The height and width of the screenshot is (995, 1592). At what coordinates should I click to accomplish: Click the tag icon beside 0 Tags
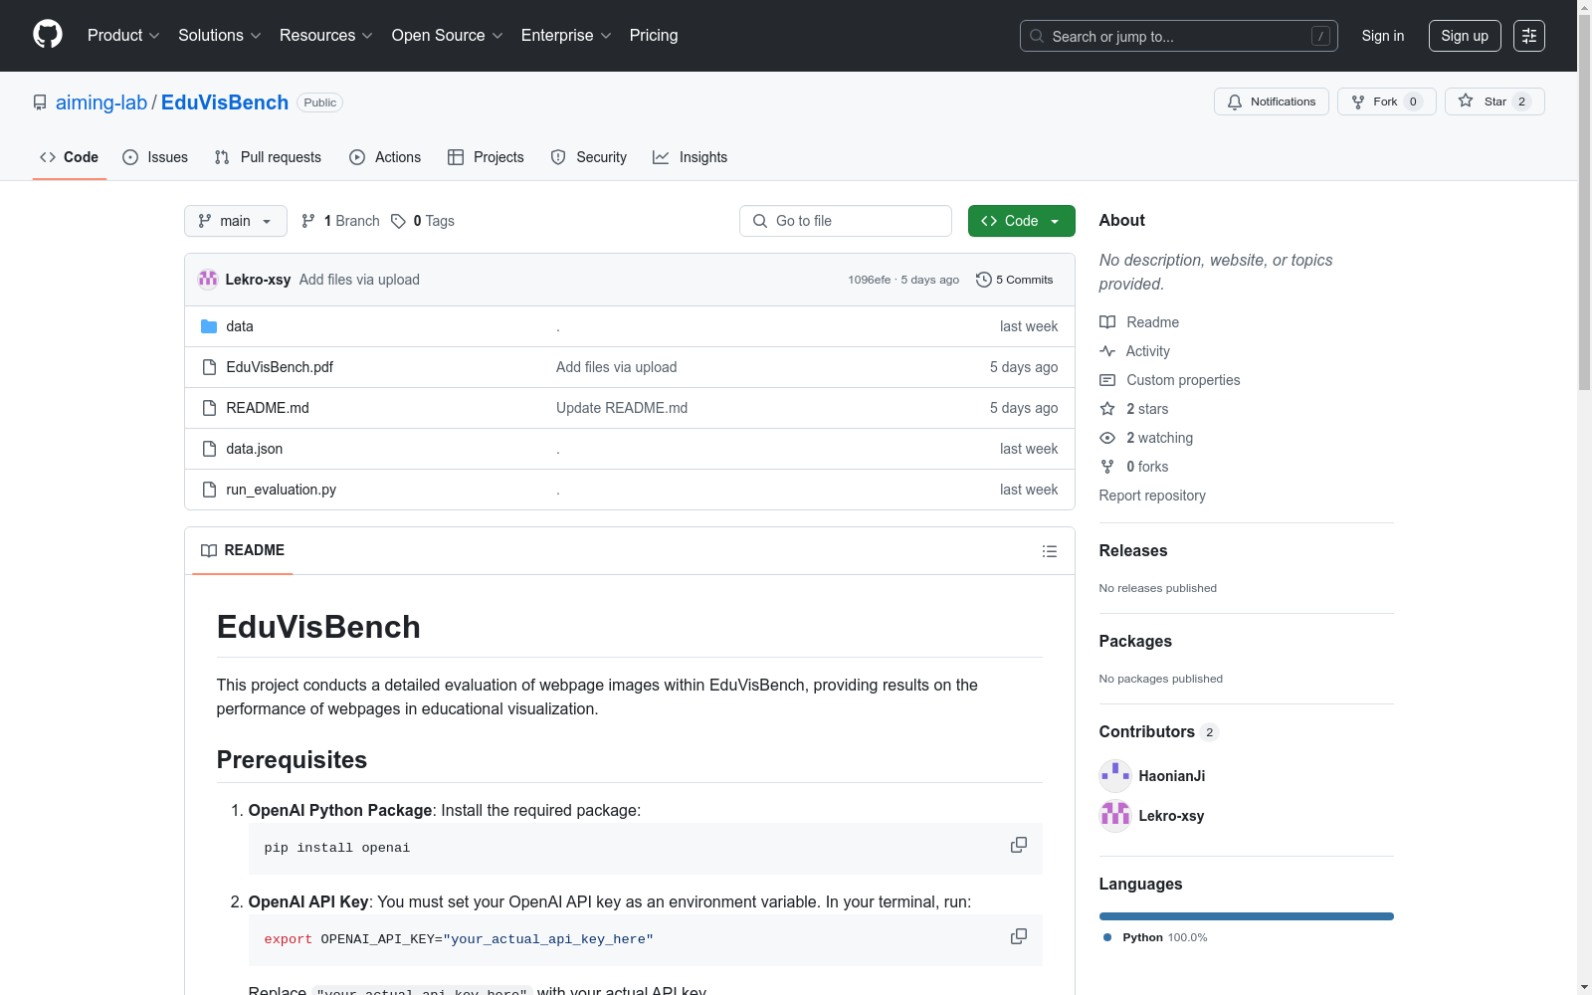coord(398,221)
